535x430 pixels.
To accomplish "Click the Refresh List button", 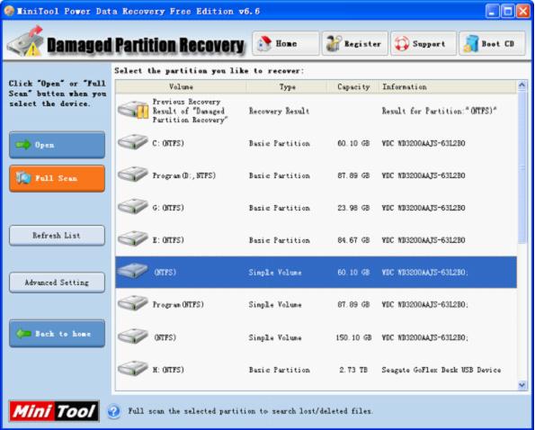I will tap(57, 235).
